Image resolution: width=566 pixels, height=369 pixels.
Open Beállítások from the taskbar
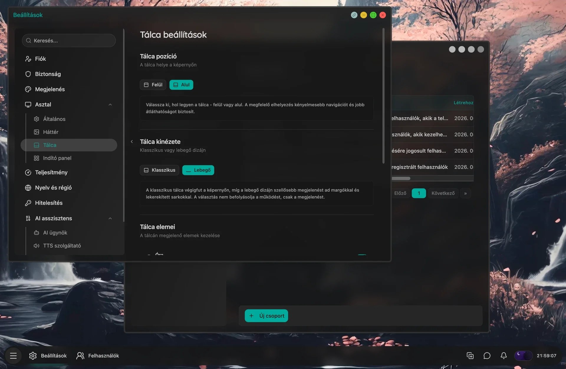[x=48, y=356]
